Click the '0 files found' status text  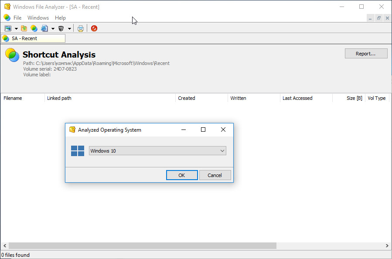pyautogui.click(x=16, y=255)
